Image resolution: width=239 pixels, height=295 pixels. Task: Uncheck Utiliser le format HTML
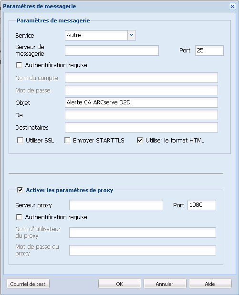140,140
